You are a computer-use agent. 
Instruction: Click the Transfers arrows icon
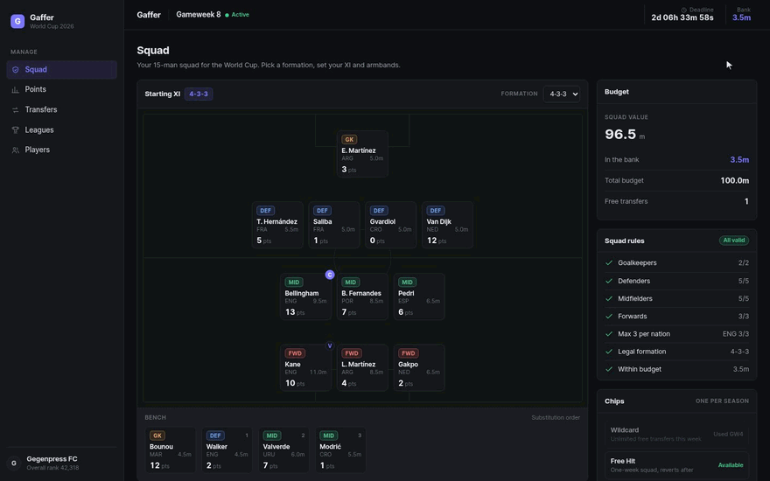point(15,110)
